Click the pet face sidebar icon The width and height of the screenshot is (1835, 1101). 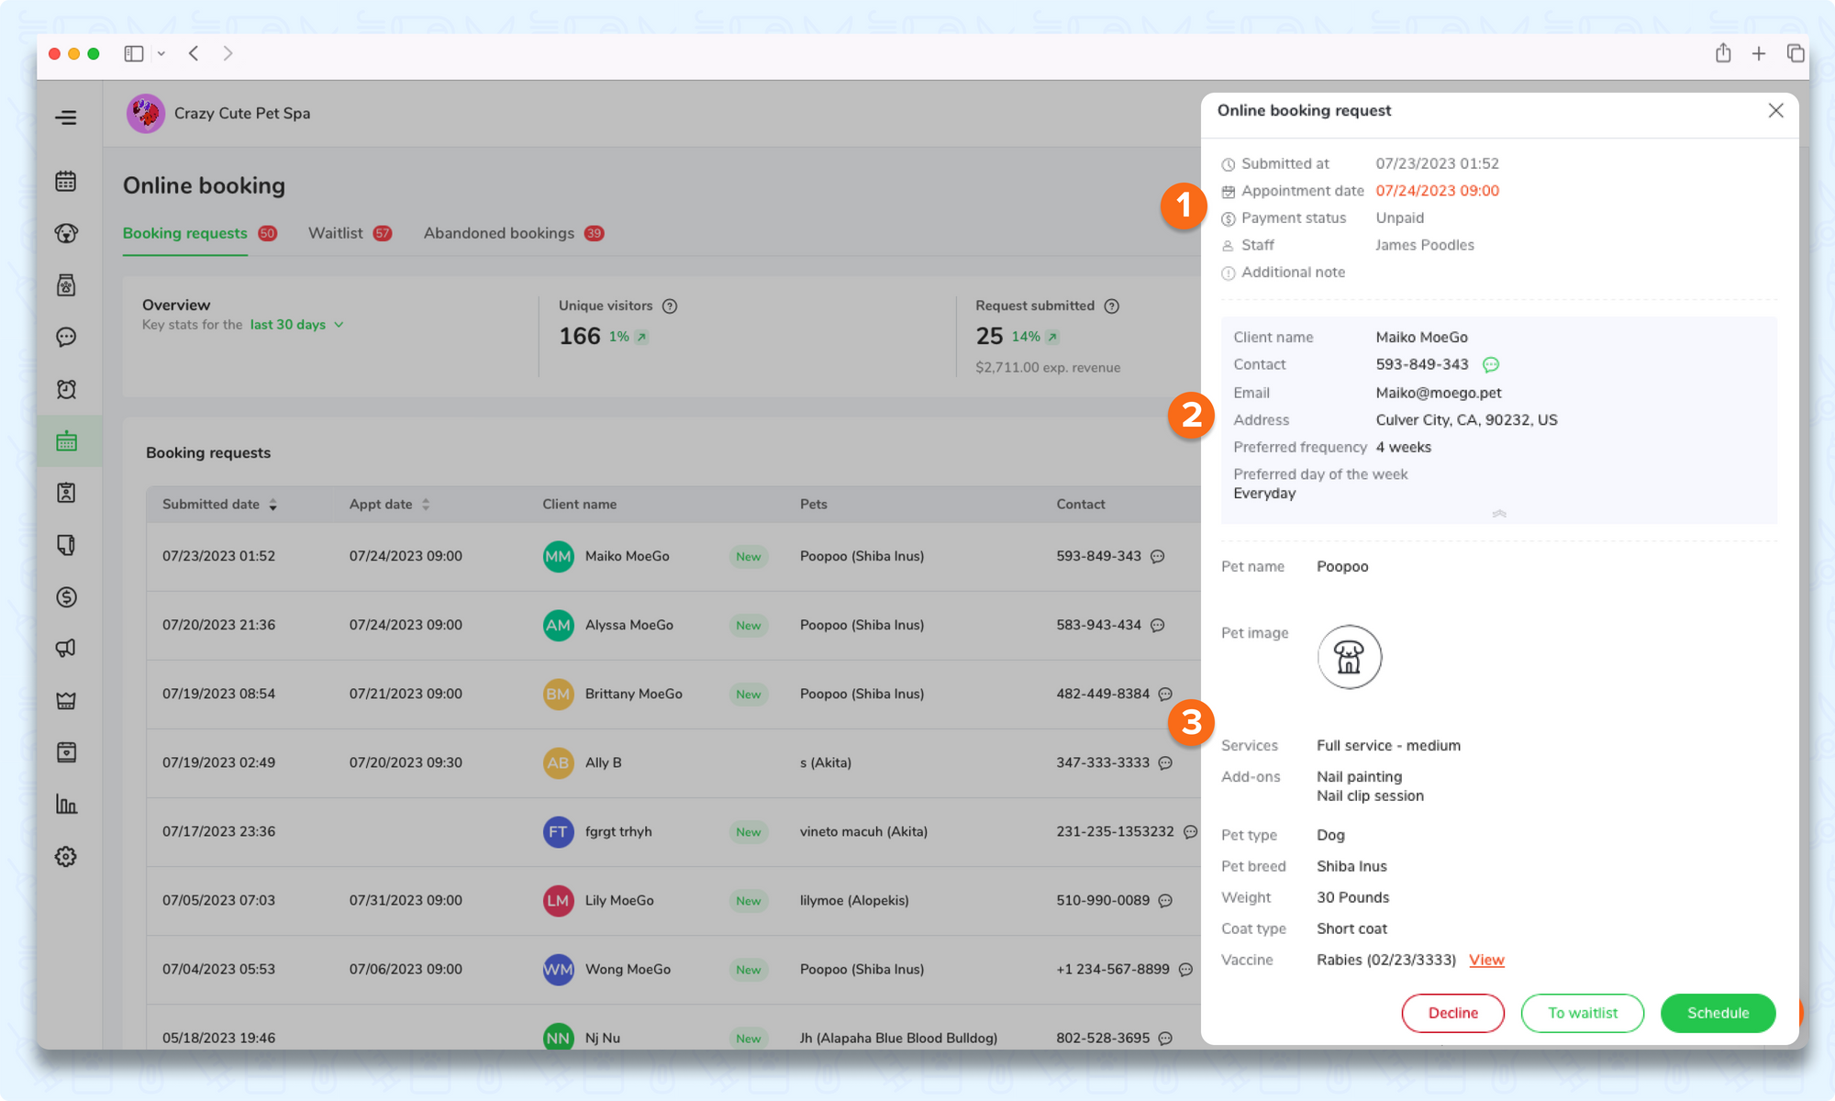click(x=65, y=233)
